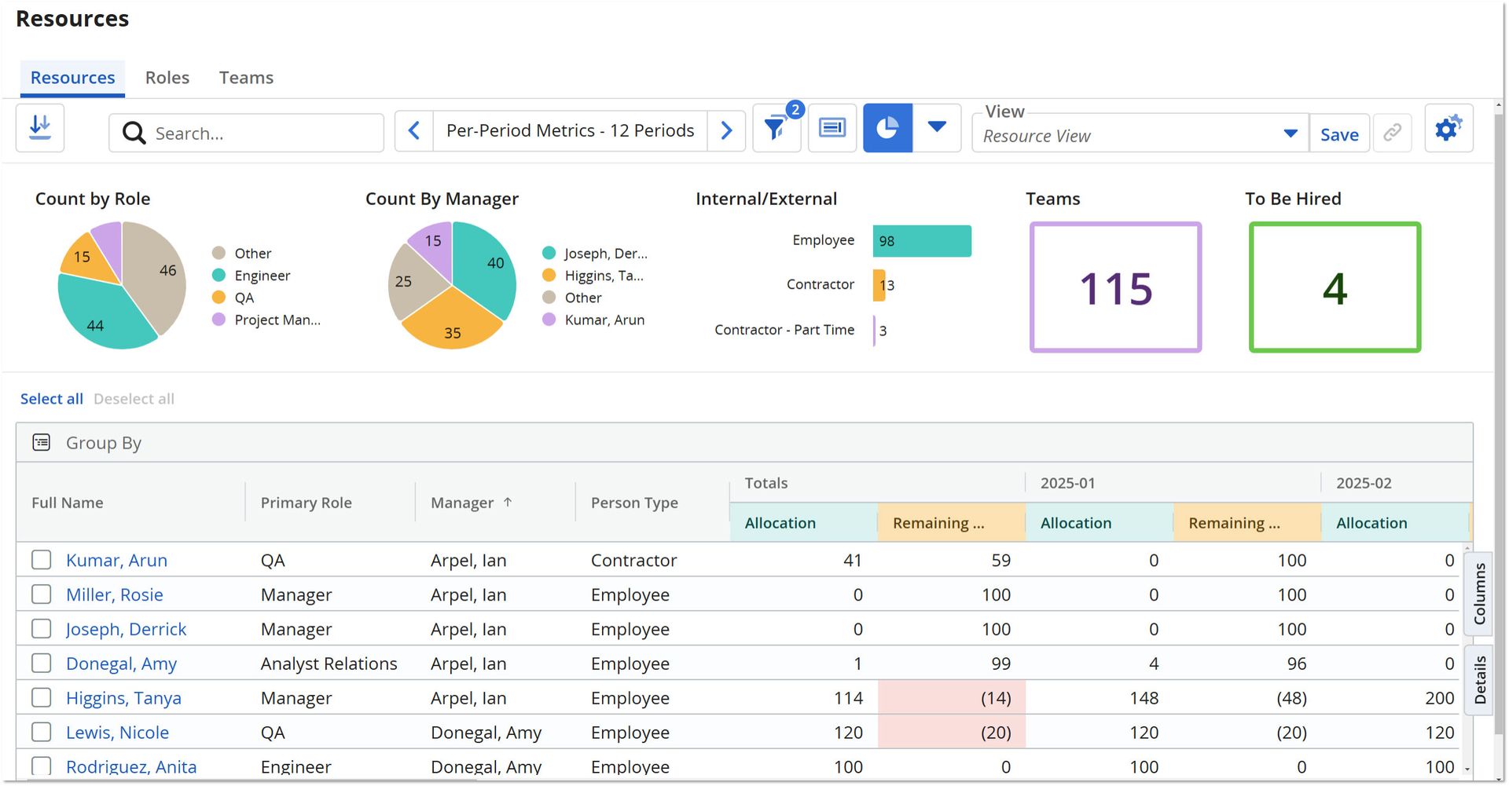Tick the Higgins, Tanya checkbox
Viewport: 1509px width, 786px height.
click(x=42, y=698)
